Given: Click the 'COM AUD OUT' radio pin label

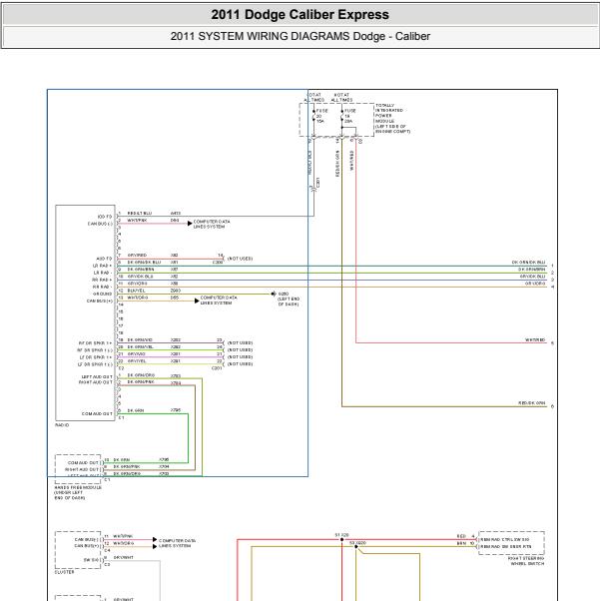Looking at the screenshot, I should [97, 414].
